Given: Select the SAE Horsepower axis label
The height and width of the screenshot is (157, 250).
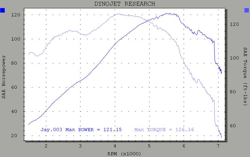Looking at the screenshot, I should (x=4, y=77).
